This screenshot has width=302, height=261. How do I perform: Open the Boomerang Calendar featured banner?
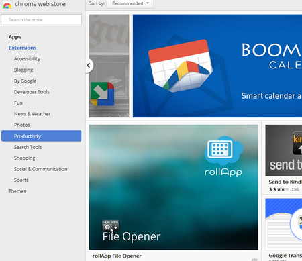click(x=217, y=66)
